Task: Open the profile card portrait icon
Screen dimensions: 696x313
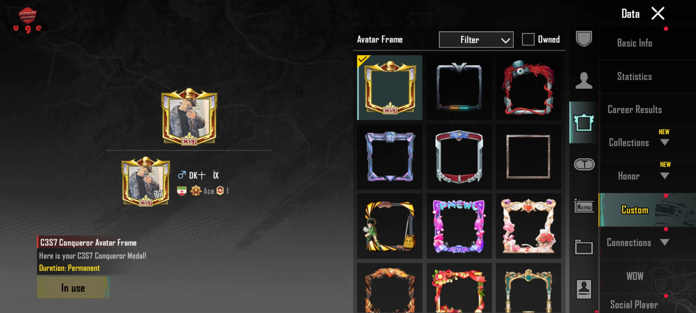Action: [584, 289]
